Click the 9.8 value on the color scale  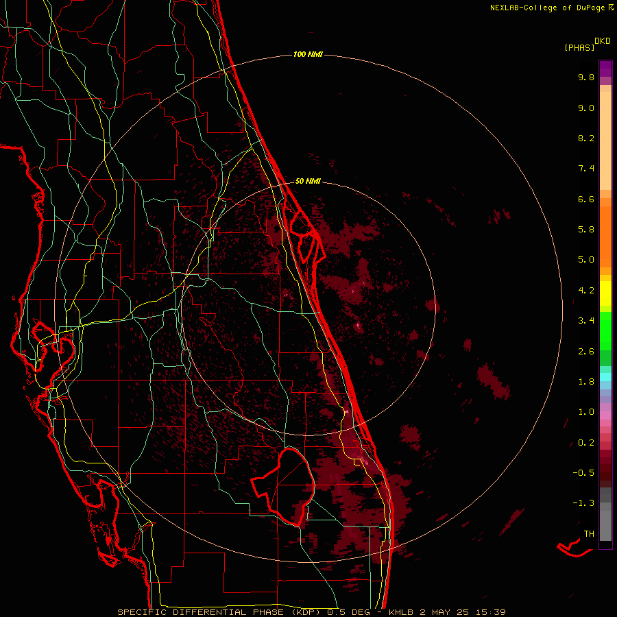[586, 77]
